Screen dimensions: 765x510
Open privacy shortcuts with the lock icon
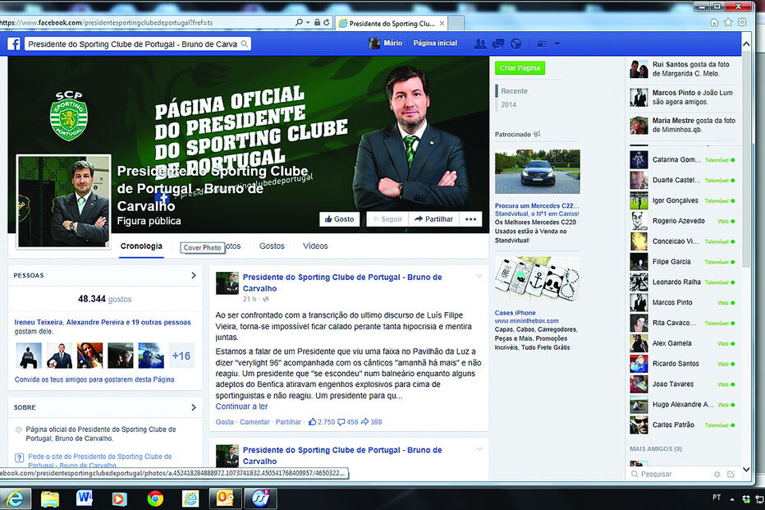540,44
